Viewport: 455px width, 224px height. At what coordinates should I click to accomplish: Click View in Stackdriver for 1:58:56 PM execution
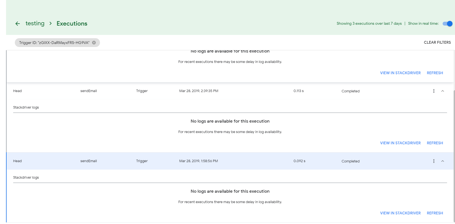click(x=400, y=213)
